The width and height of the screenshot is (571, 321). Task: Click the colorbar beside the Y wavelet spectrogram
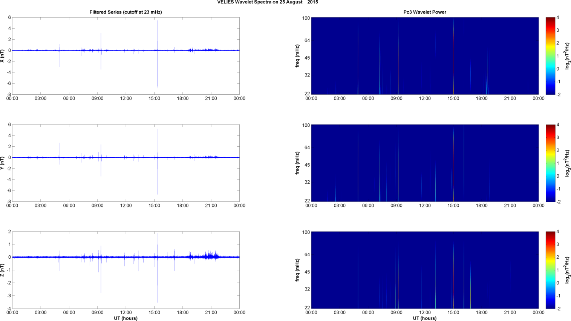click(x=550, y=163)
